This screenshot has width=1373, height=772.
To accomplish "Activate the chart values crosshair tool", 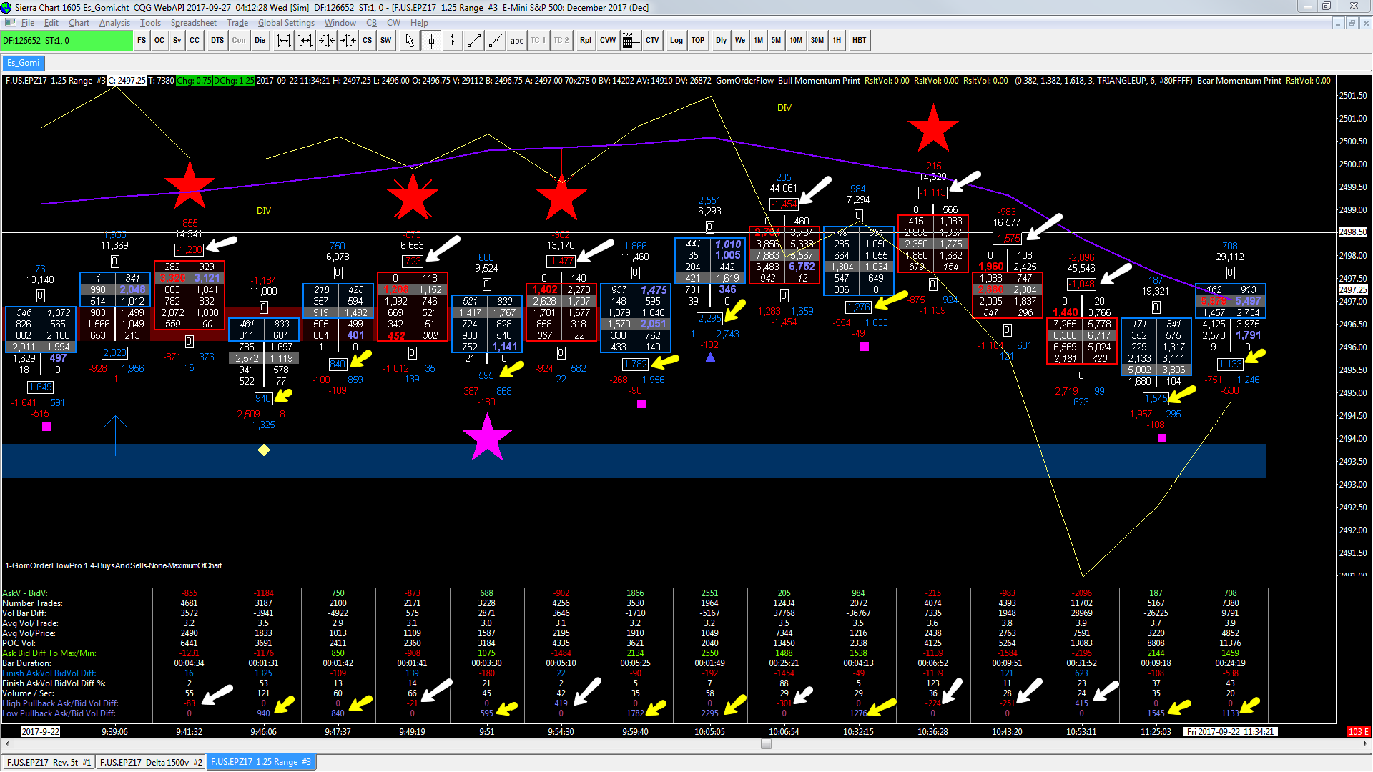I will (x=431, y=41).
